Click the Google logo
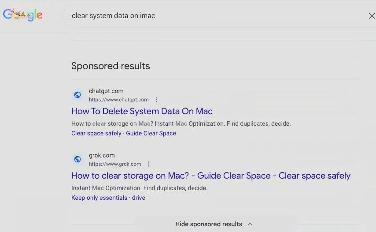This screenshot has height=232, width=376. 23,15
